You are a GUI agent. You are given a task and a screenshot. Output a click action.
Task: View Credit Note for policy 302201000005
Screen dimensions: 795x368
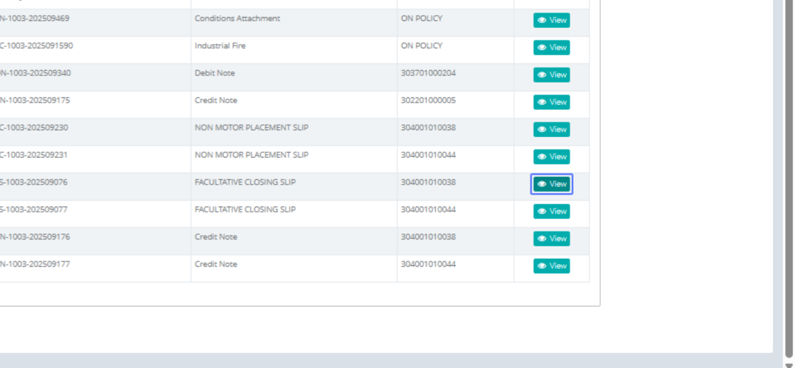[551, 102]
